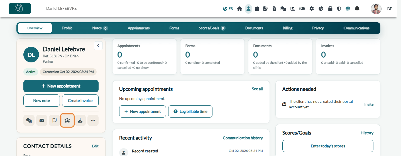Image resolution: width=401 pixels, height=156 pixels.
Task: Switch language using the FR globe icon
Action: coord(228,9)
